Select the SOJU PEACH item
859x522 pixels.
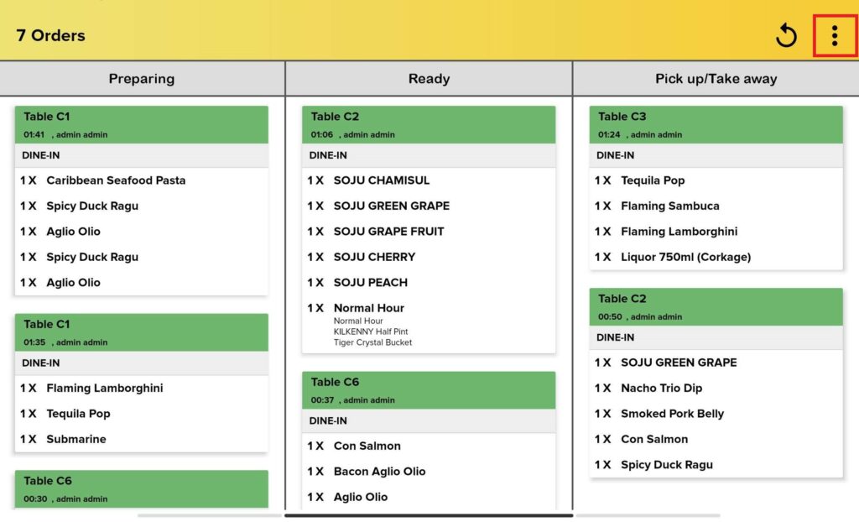370,282
